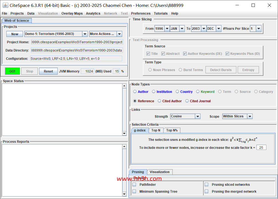Click Process Reports scrollbar up arrow
The height and width of the screenshot is (199, 278).
(124, 147)
